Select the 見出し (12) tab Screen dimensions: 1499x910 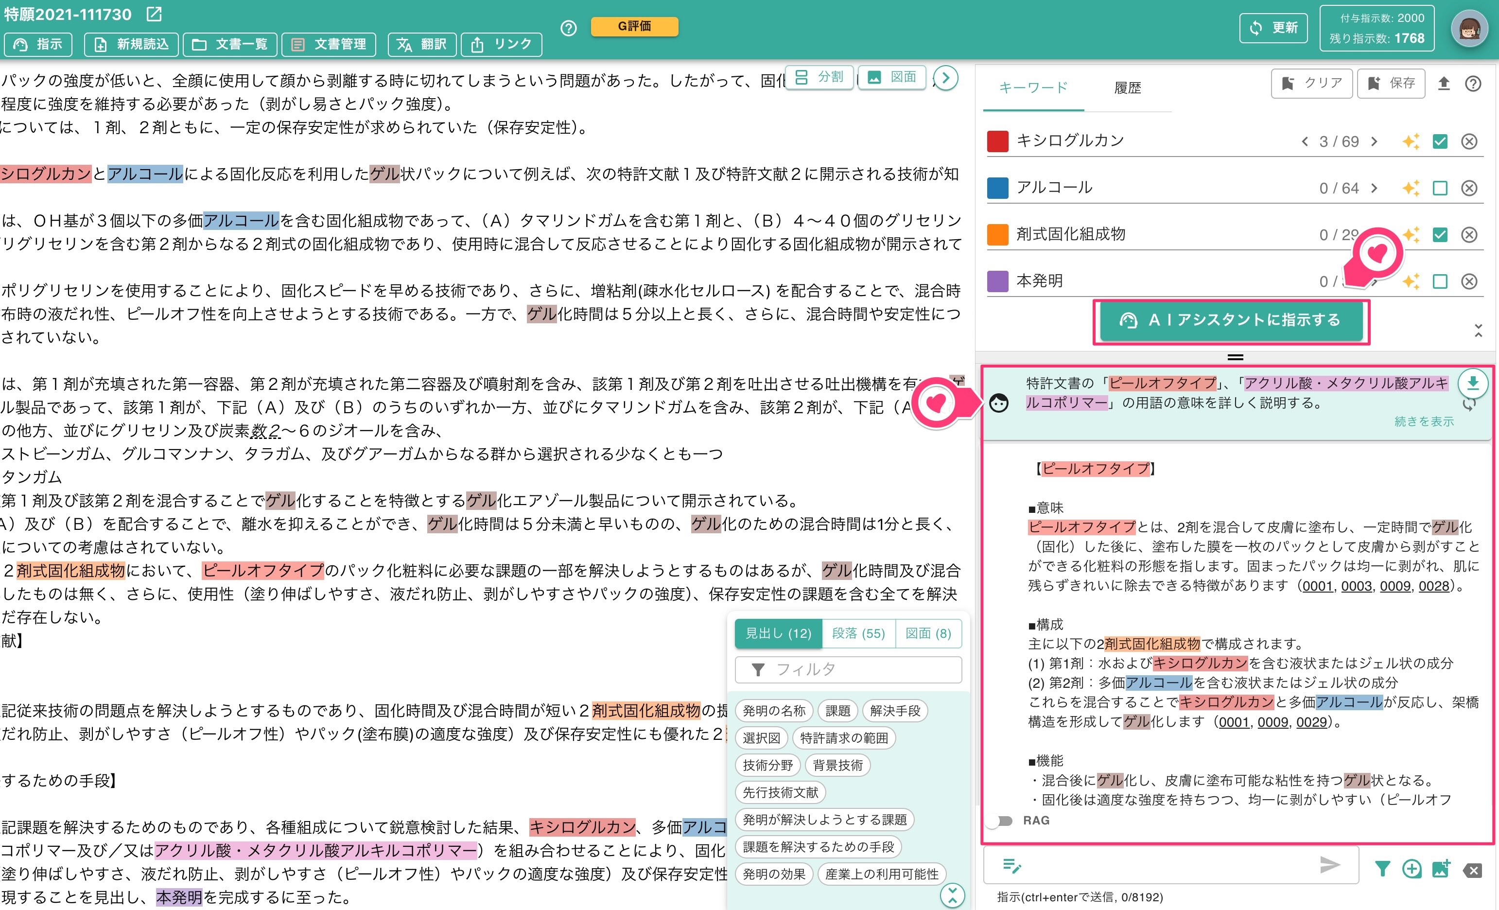[x=778, y=634]
